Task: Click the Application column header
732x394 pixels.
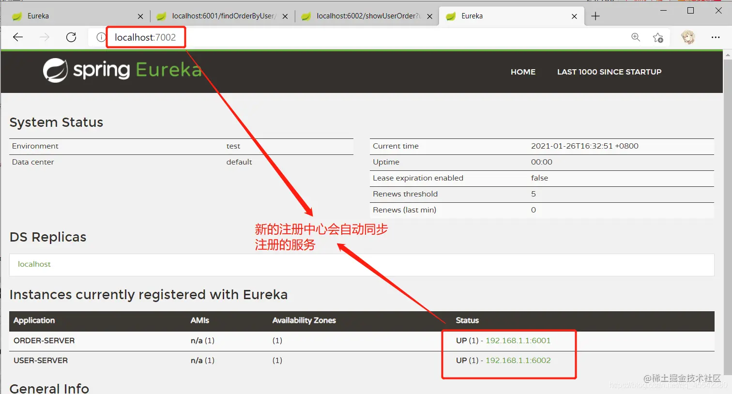Action: tap(34, 320)
